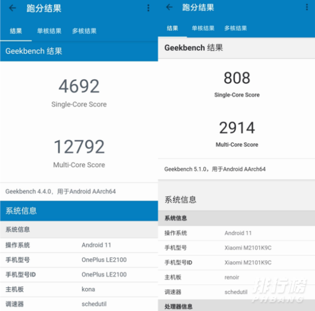Click Android 11 value on left screen
Viewport: 315px width, 311px height.
point(96,245)
